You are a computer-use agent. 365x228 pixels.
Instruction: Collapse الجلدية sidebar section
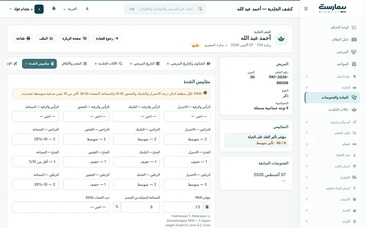[x=333, y=88]
